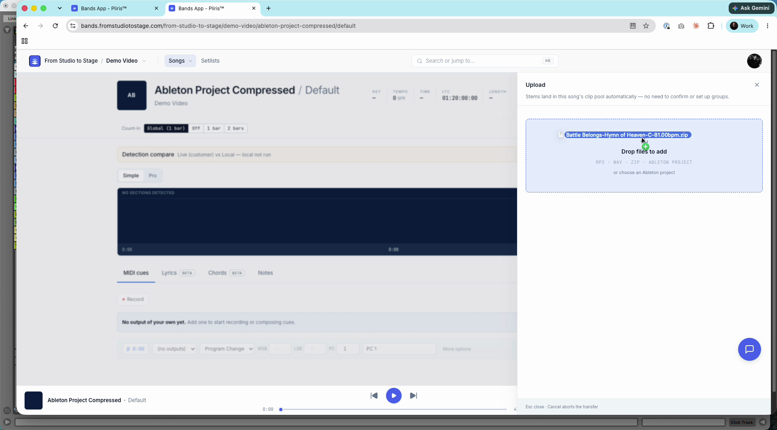
Task: Click the MSB value field
Action: 280,349
